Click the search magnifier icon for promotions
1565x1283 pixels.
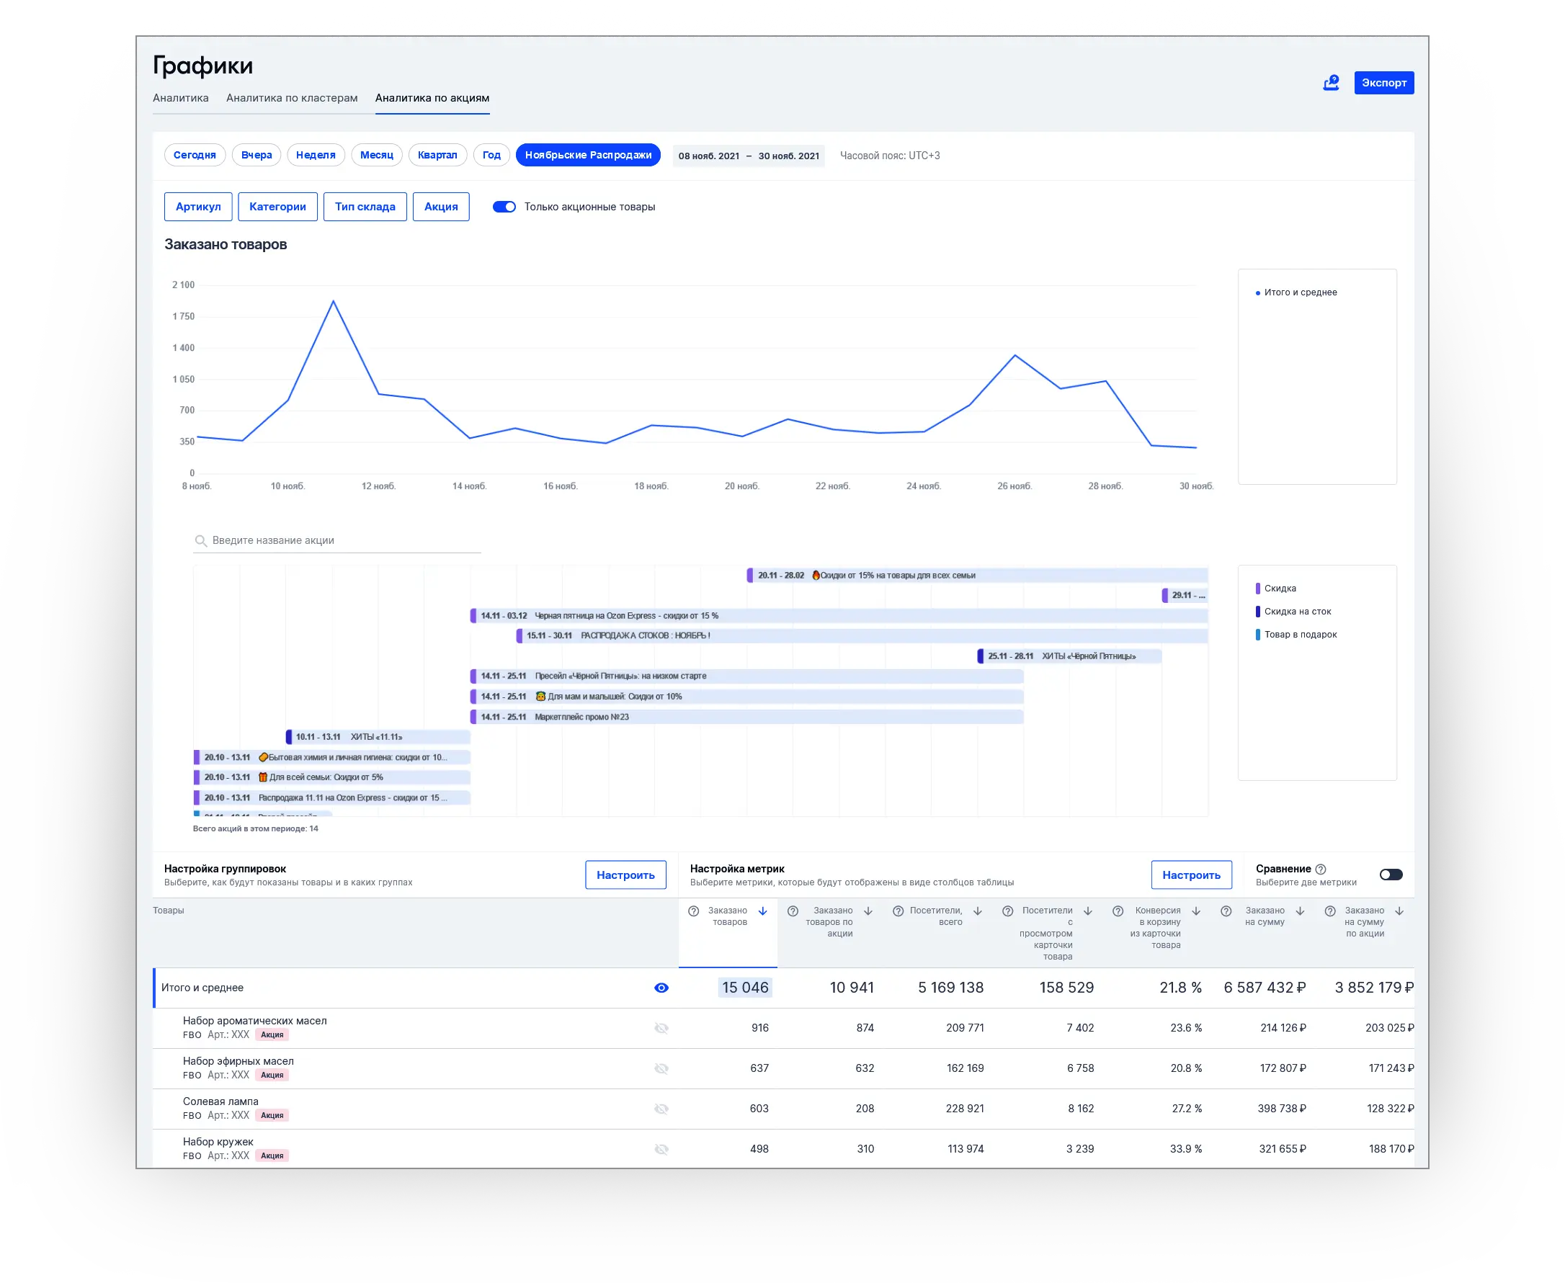point(200,541)
